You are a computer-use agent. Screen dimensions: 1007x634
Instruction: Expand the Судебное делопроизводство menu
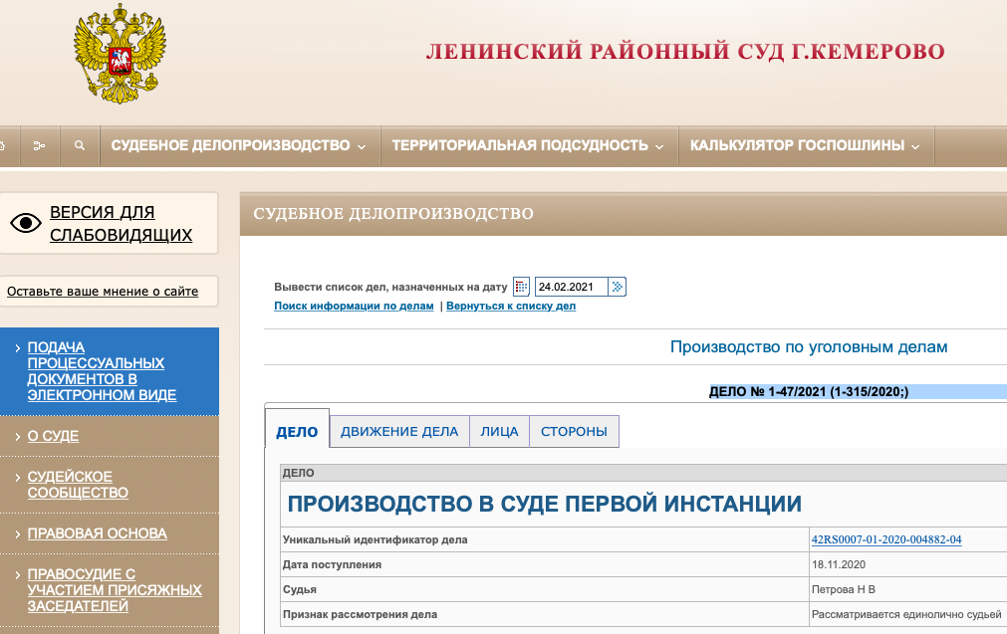(x=238, y=146)
